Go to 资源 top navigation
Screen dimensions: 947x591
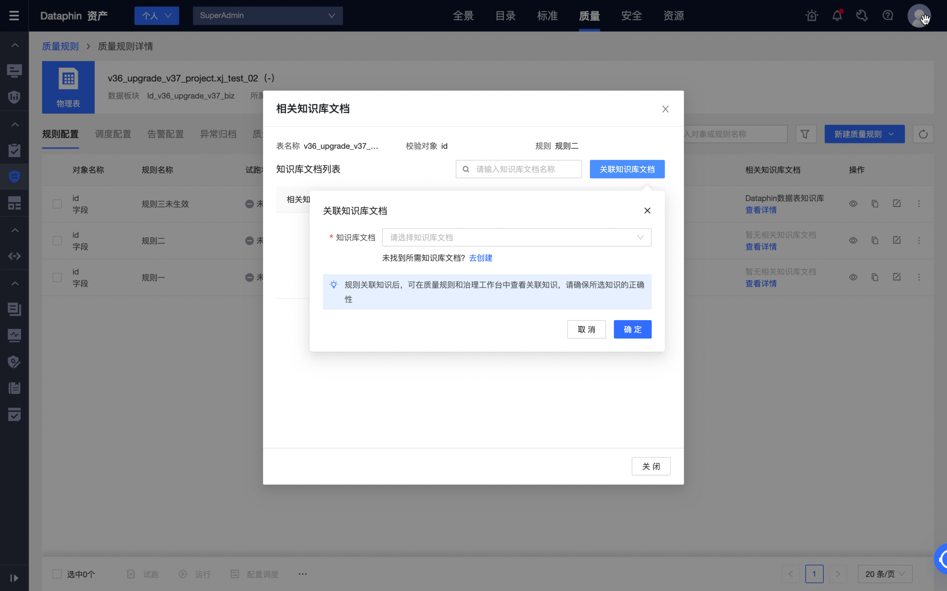[x=674, y=16]
